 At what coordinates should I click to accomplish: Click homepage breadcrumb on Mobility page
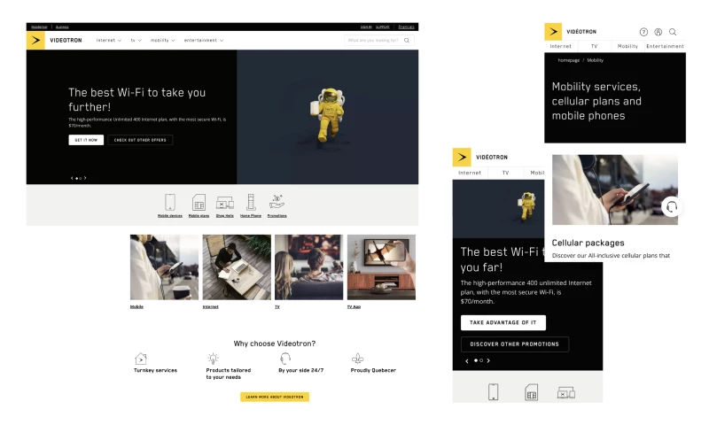(568, 60)
